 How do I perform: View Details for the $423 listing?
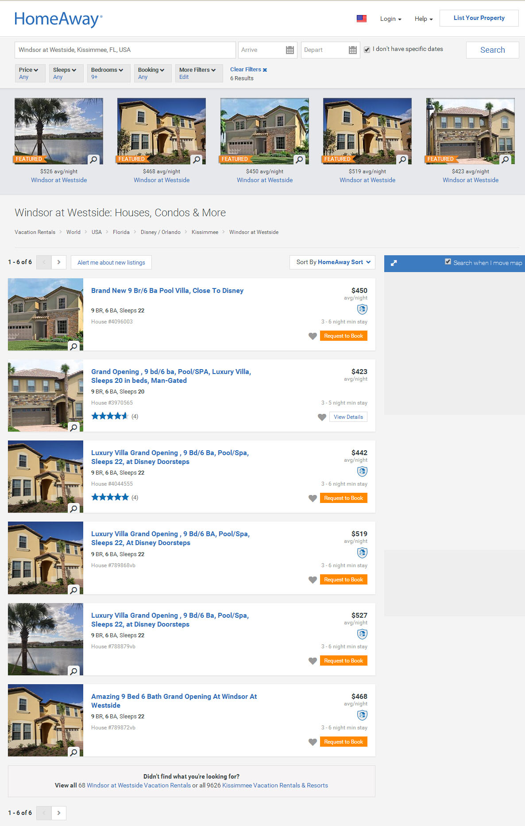coord(348,417)
